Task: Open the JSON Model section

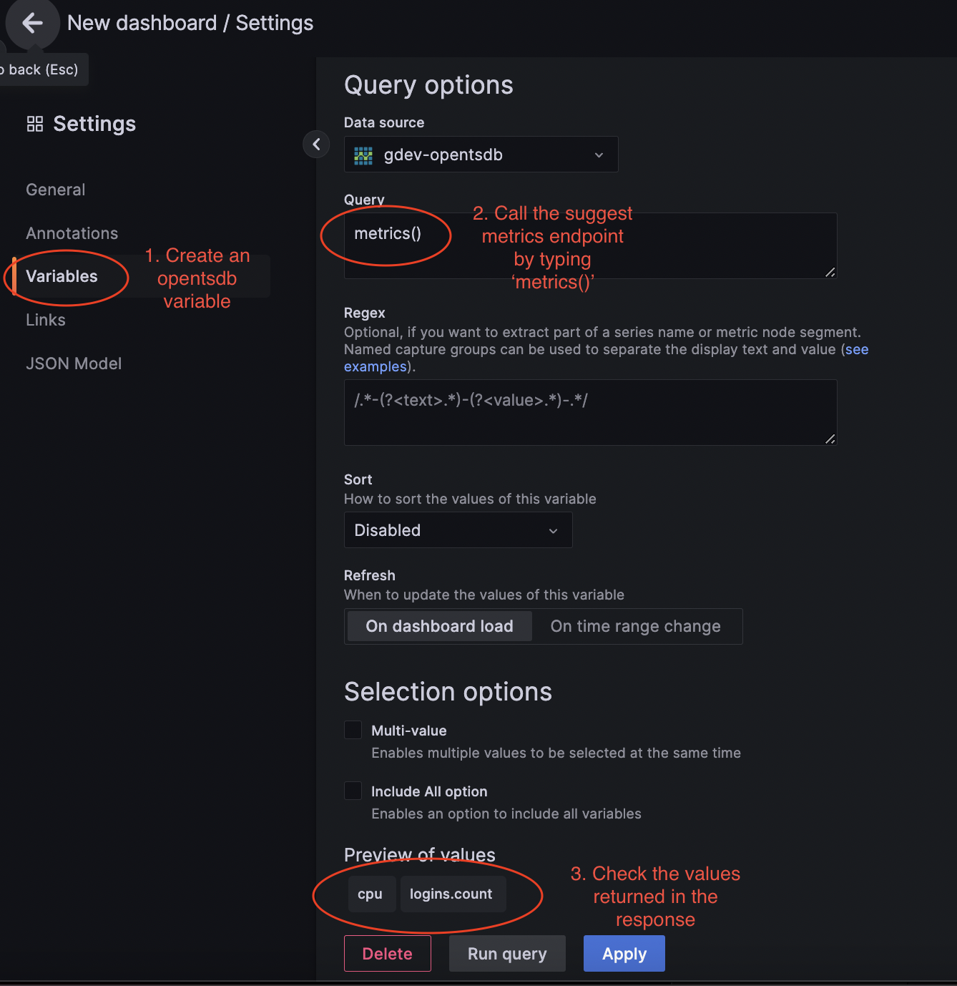Action: (74, 363)
